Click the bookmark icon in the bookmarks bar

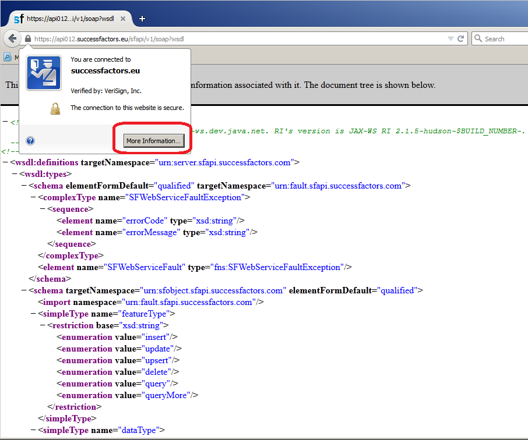pyautogui.click(x=7, y=57)
